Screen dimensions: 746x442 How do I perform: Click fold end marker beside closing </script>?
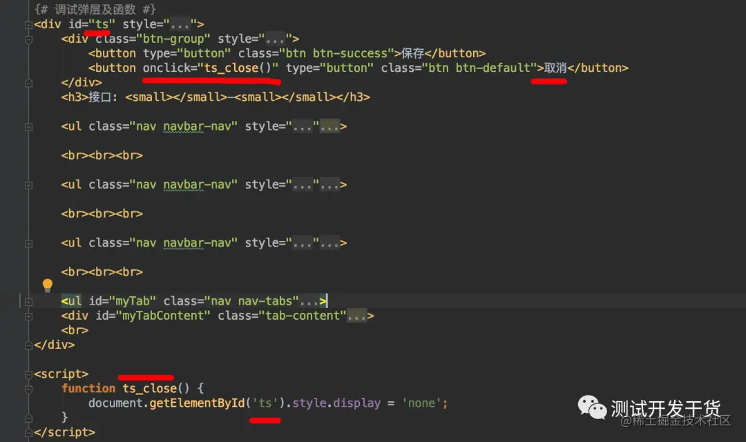point(28,432)
